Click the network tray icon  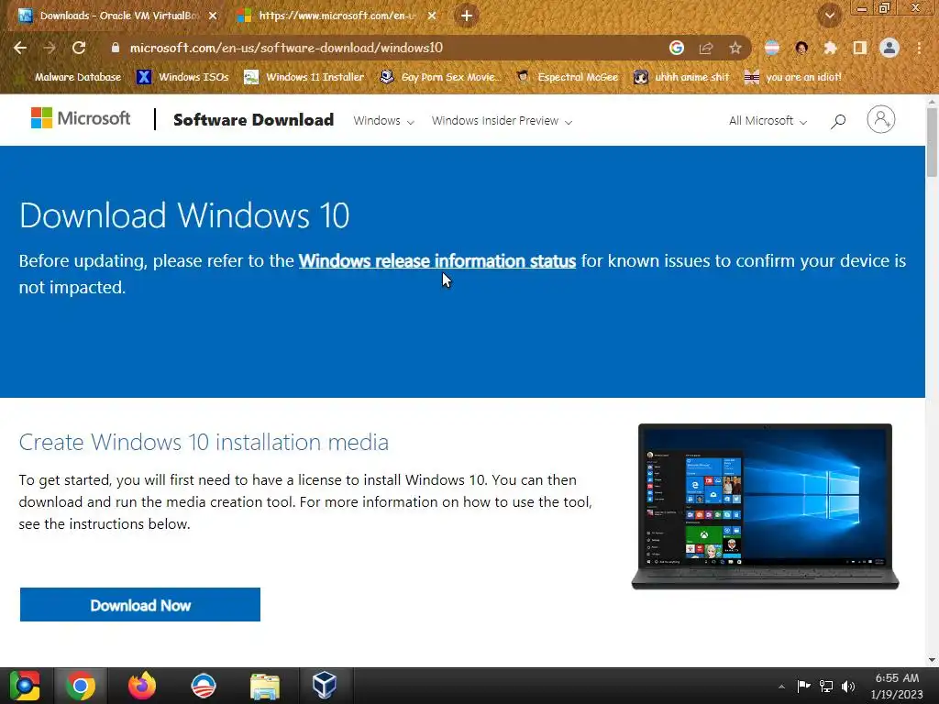tap(826, 686)
